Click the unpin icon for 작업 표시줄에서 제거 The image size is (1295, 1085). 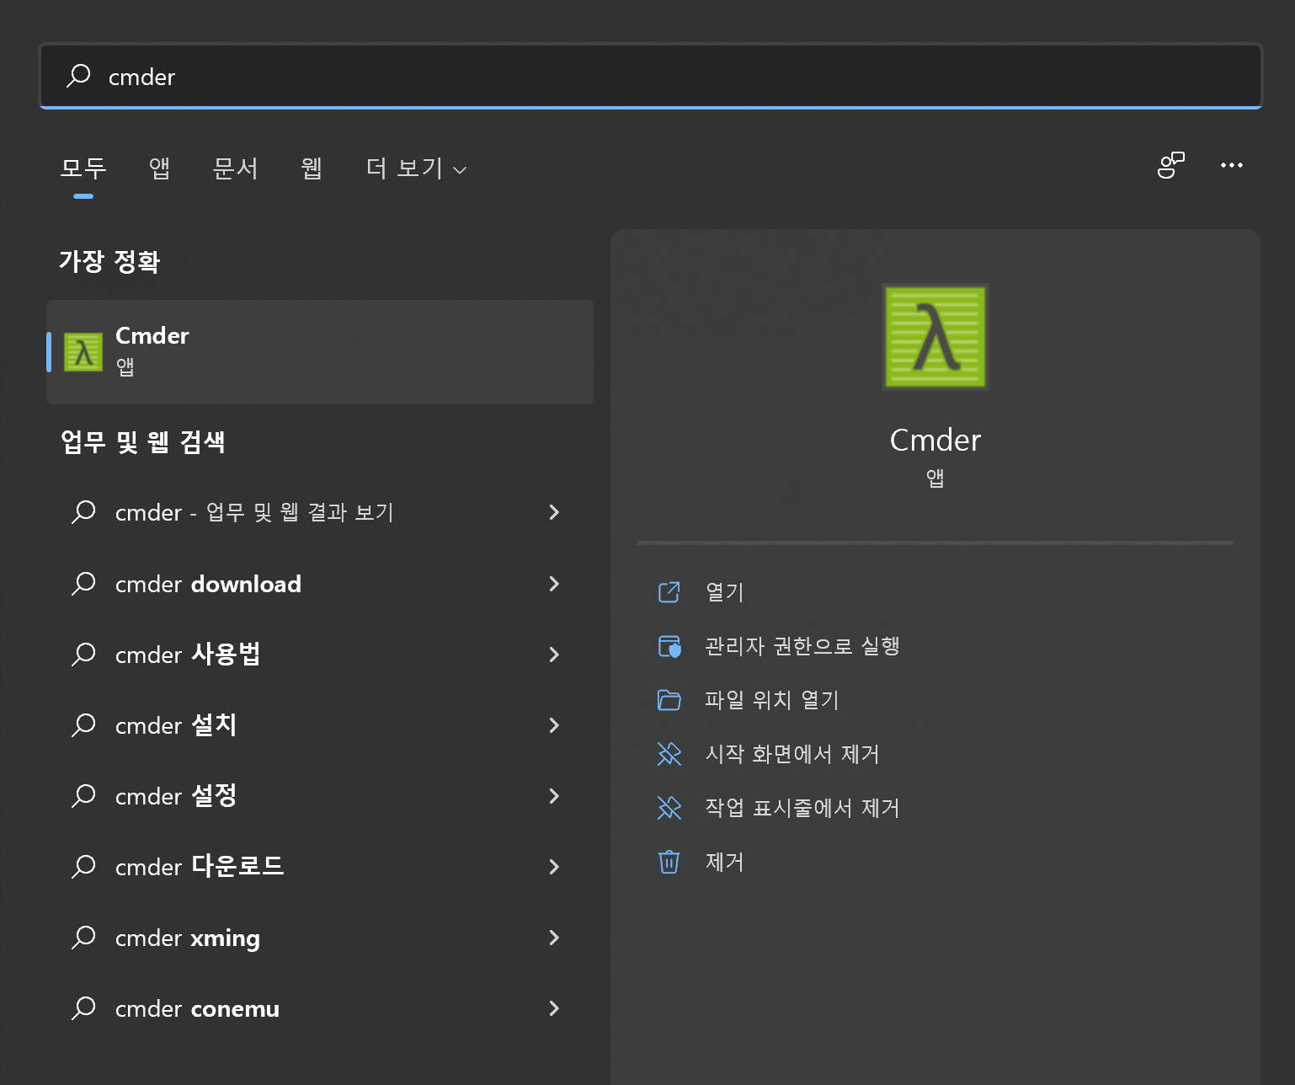pyautogui.click(x=669, y=808)
